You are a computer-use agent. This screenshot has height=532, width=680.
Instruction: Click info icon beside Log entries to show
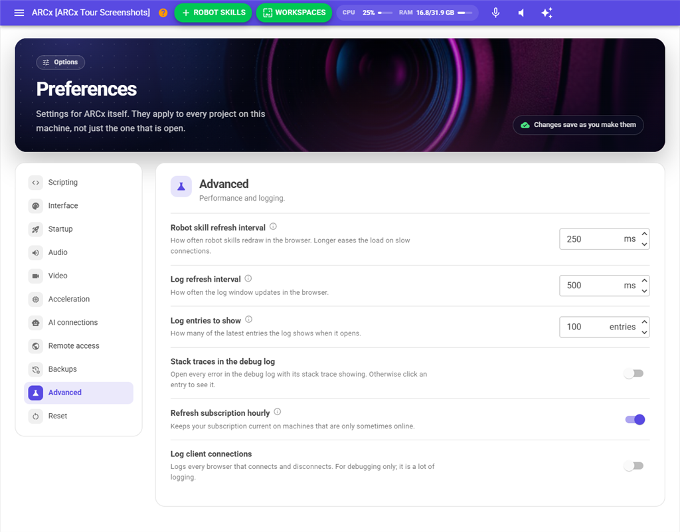tap(248, 319)
